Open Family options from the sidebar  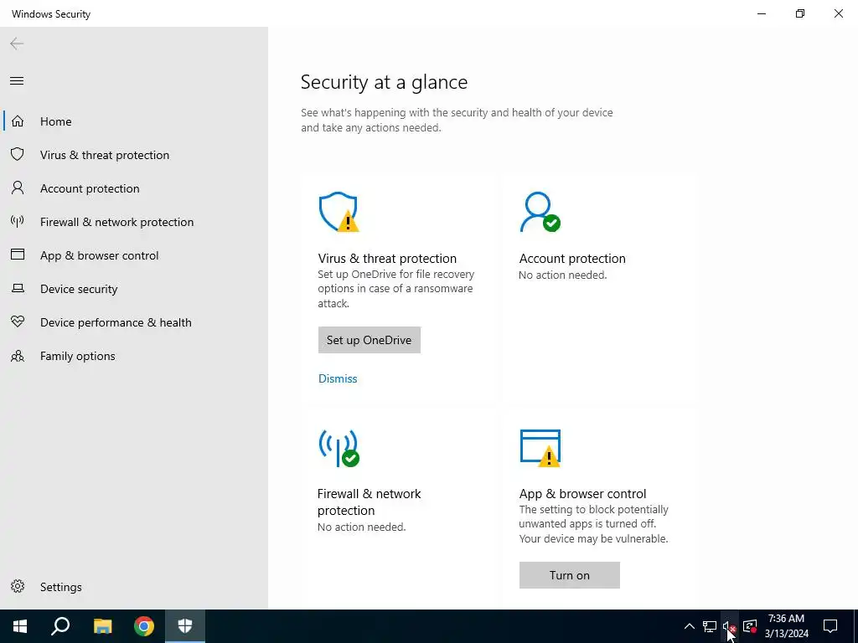134,356
